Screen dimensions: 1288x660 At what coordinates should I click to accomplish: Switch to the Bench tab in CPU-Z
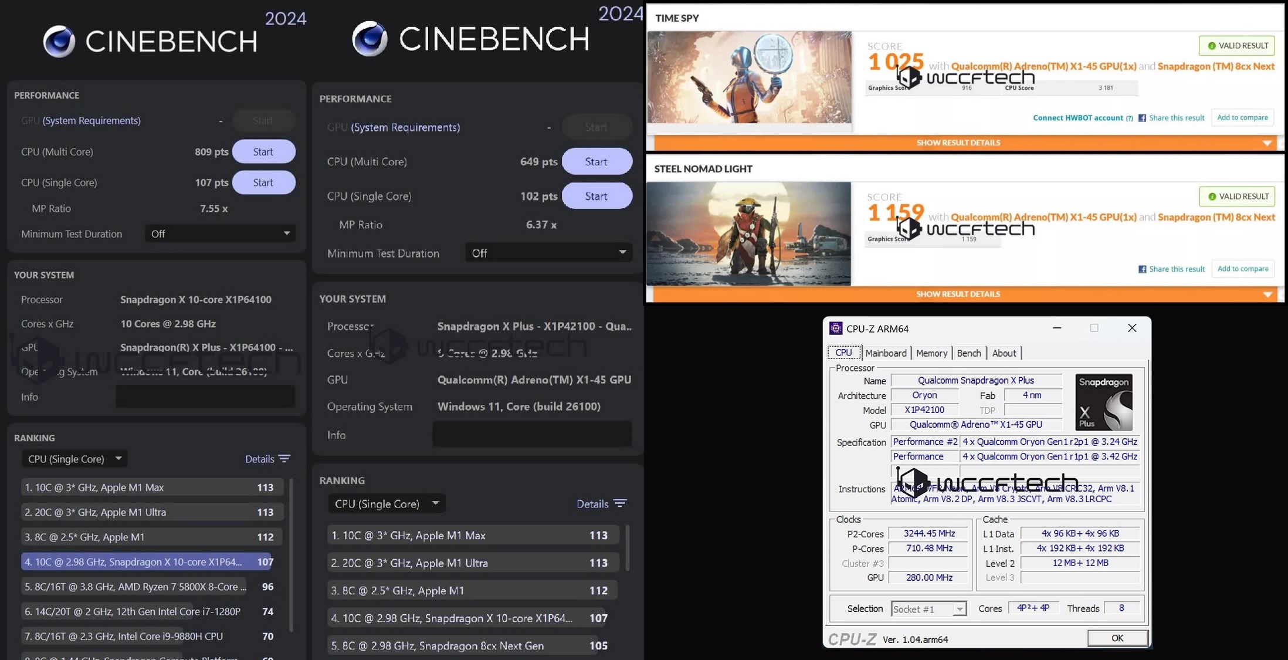(x=968, y=353)
